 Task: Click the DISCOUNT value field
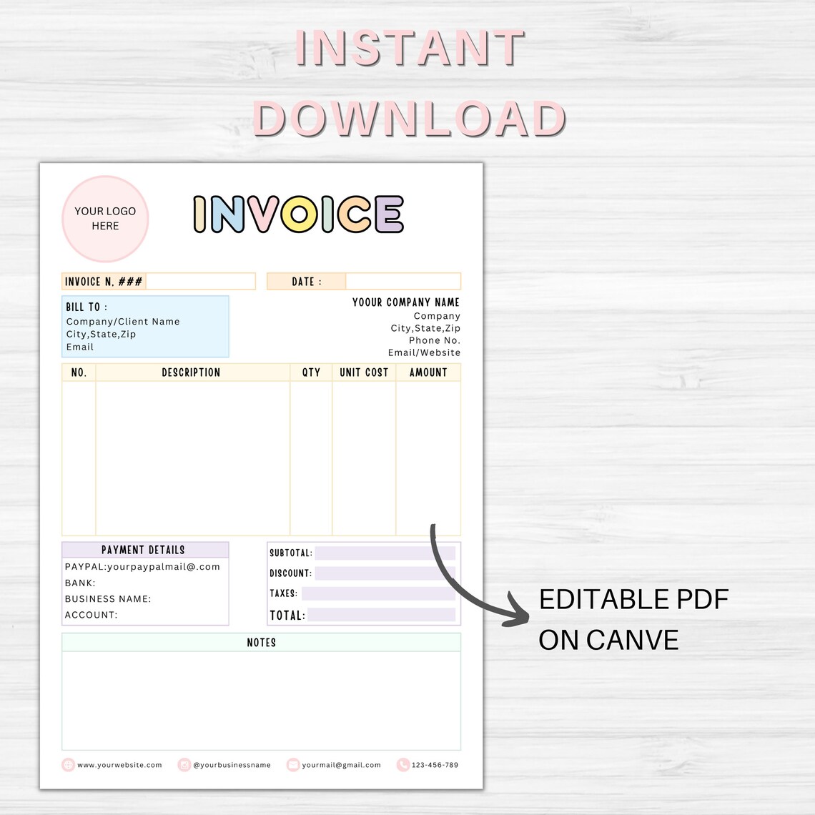(x=386, y=573)
